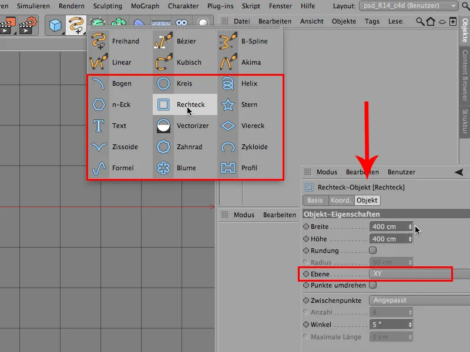Screen dimensions: 470x352
Task: Switch to the Koord. tab
Action: (x=341, y=200)
